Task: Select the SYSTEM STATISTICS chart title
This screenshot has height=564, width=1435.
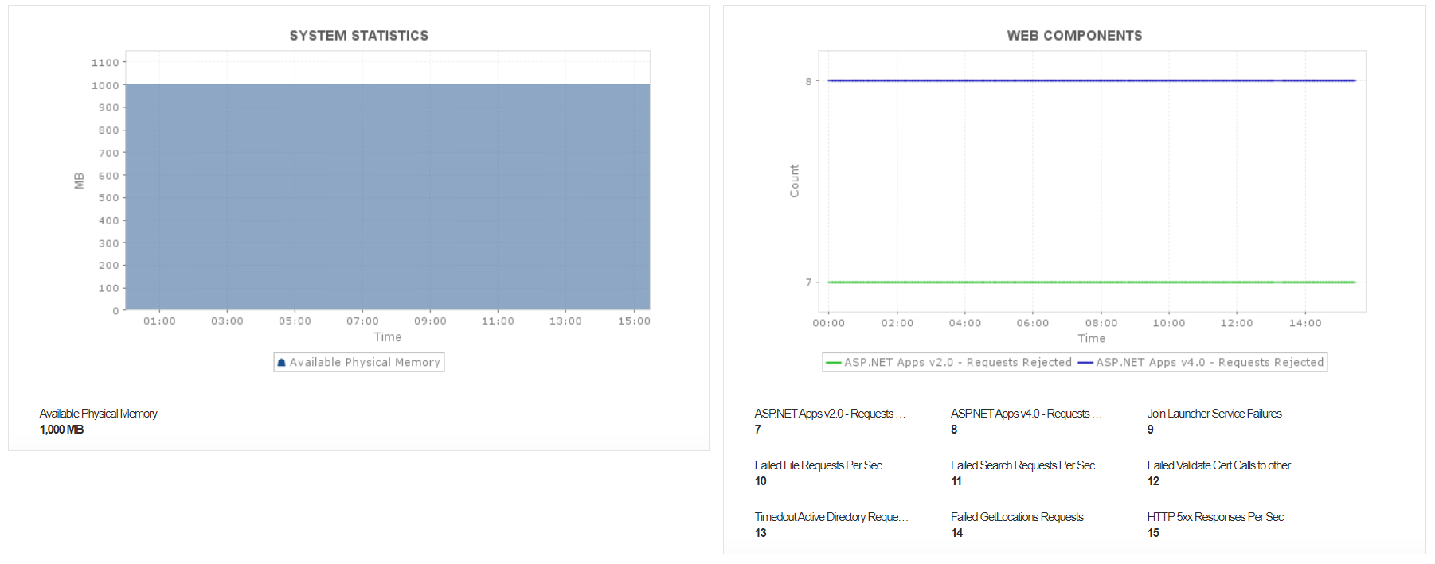Action: click(x=359, y=36)
